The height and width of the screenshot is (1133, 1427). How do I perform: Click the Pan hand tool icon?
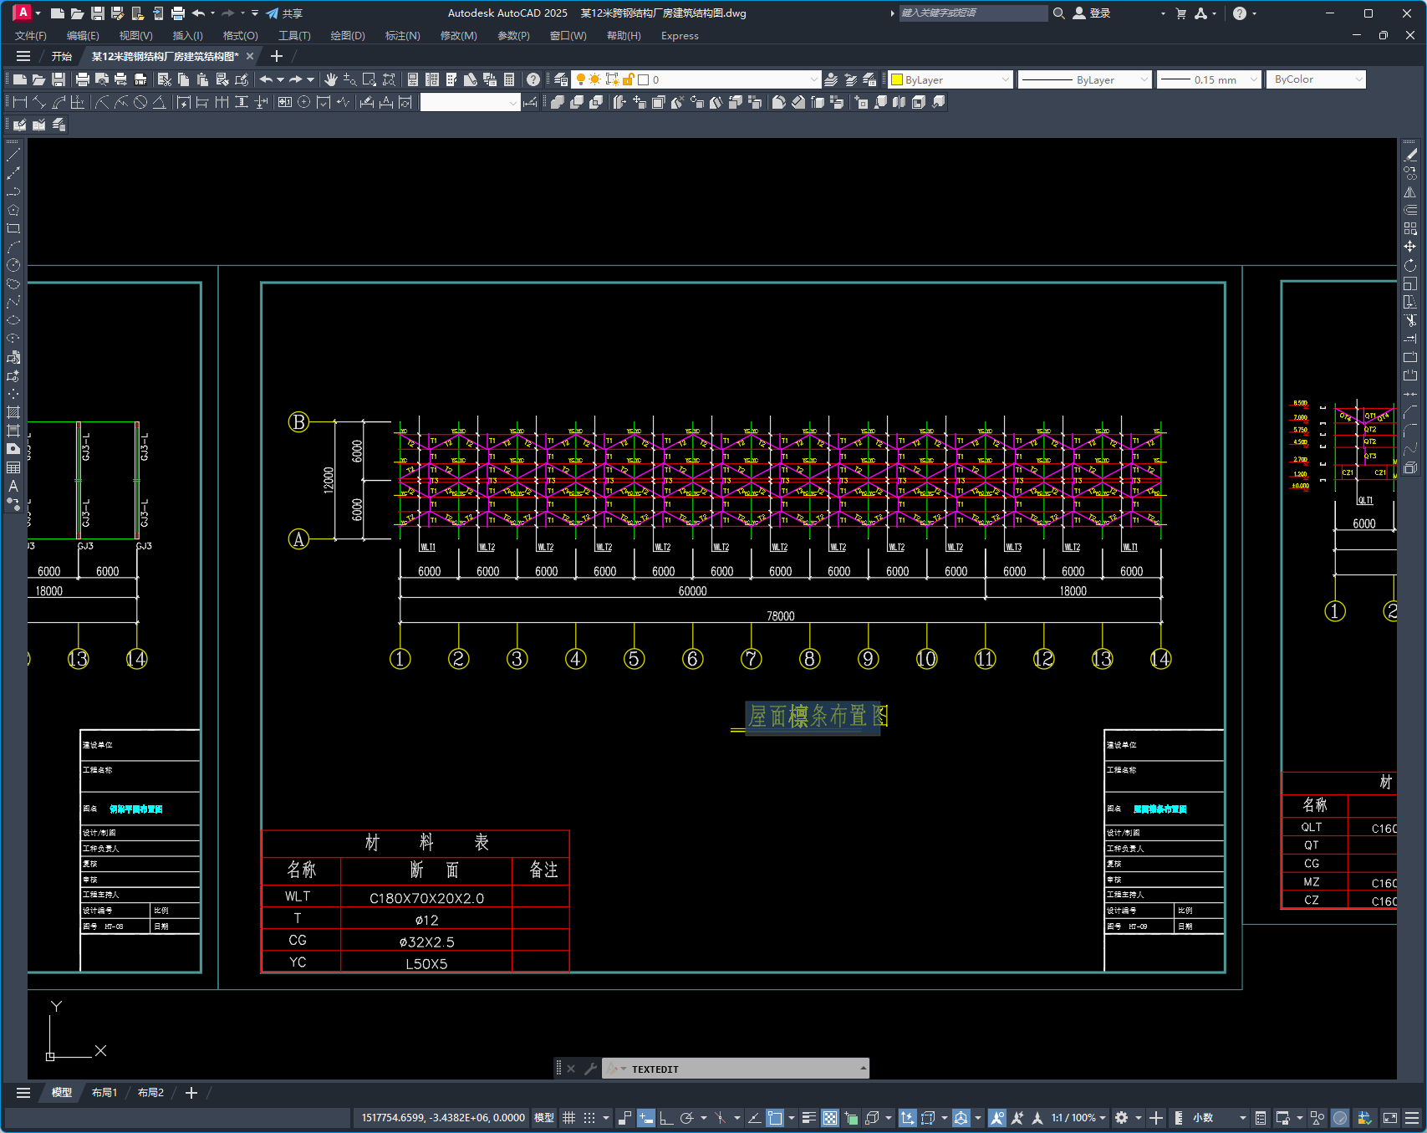pos(331,79)
